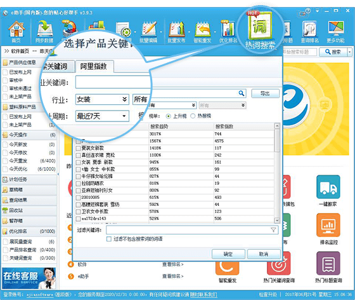355x300 pixels.
Task: Open the greyed 所有 third-level dropdown
Action: [223, 106]
